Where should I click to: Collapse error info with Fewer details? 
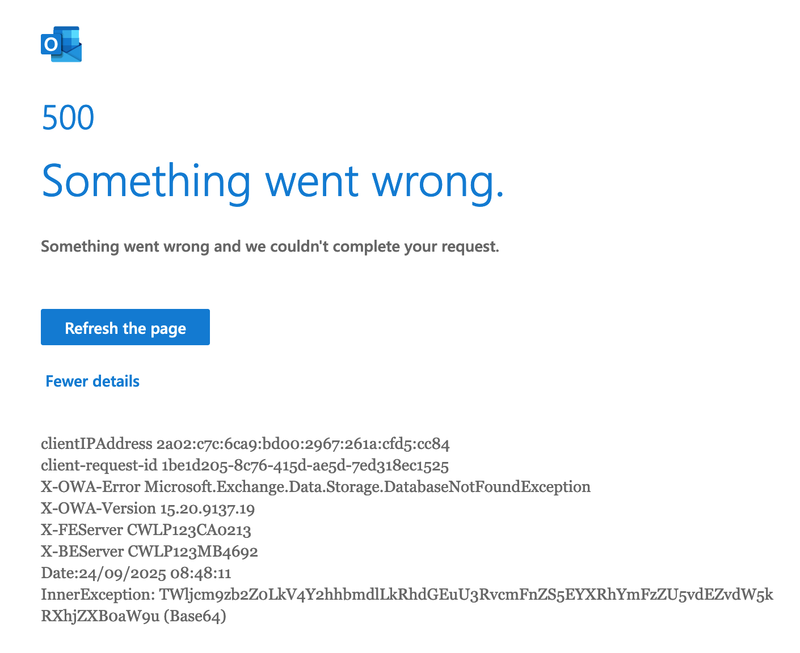[x=92, y=381]
